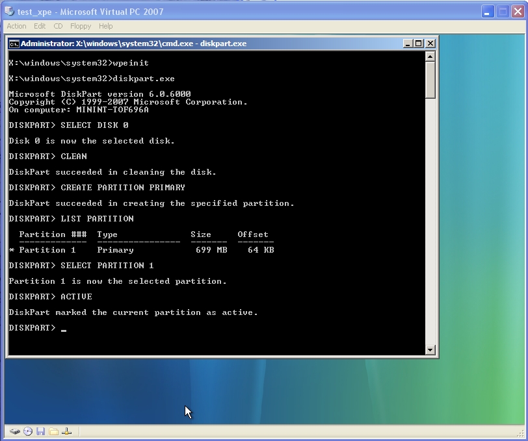
Task: Open the Help menu
Action: click(105, 26)
